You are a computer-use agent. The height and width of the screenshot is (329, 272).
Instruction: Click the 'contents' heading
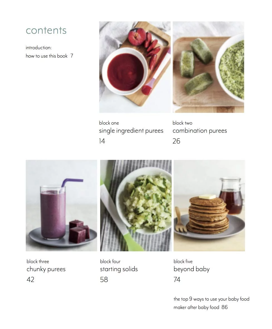46,30
